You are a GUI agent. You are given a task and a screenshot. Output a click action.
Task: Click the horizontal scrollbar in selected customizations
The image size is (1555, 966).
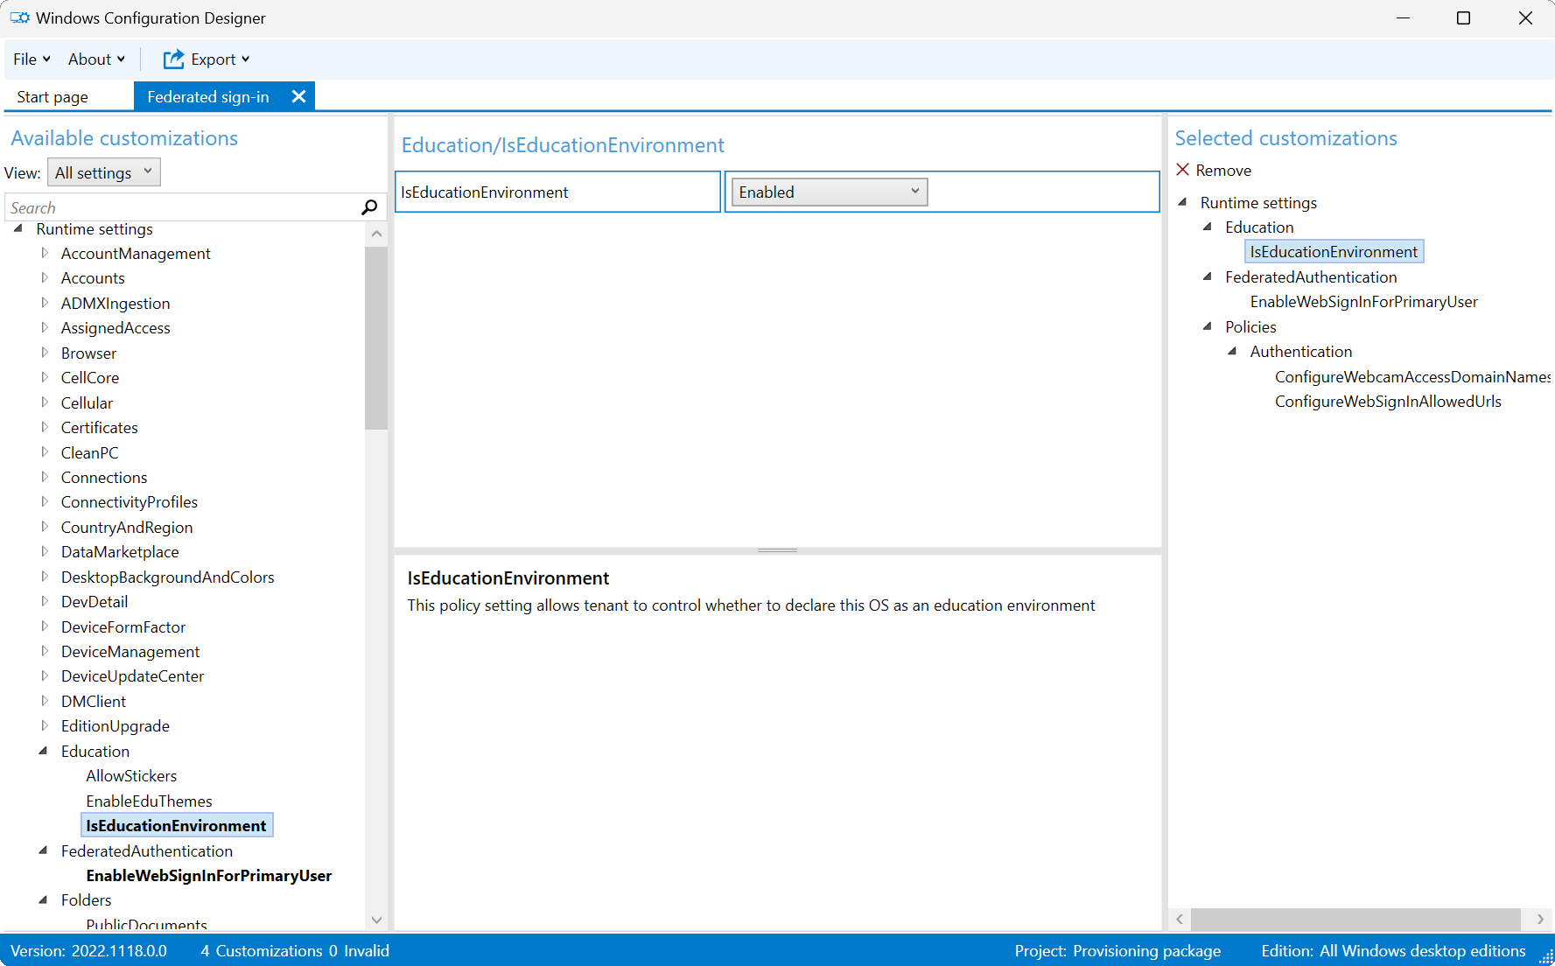(x=1355, y=919)
